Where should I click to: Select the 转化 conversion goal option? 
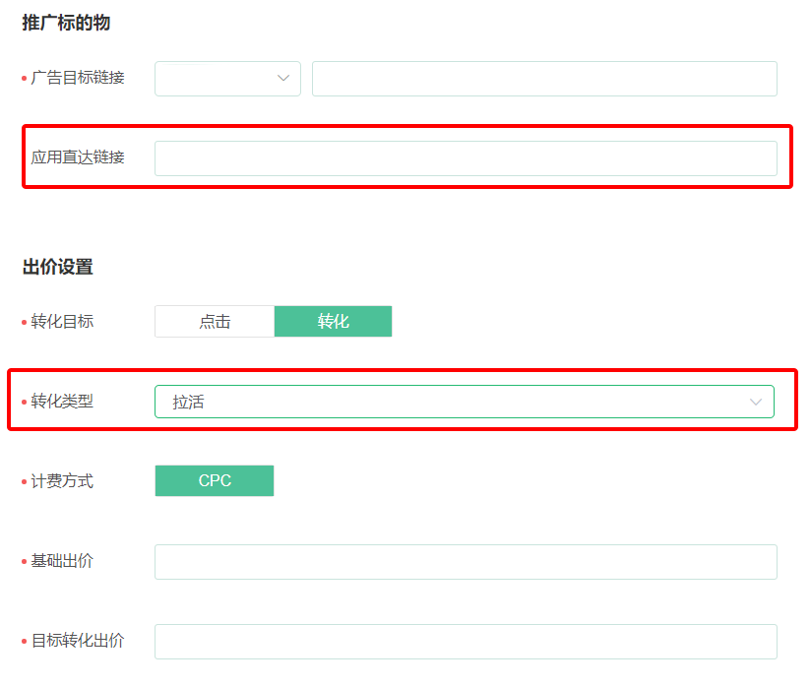pos(333,321)
